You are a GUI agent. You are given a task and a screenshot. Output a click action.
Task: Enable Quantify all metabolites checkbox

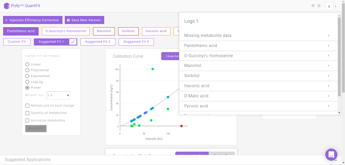27,113
